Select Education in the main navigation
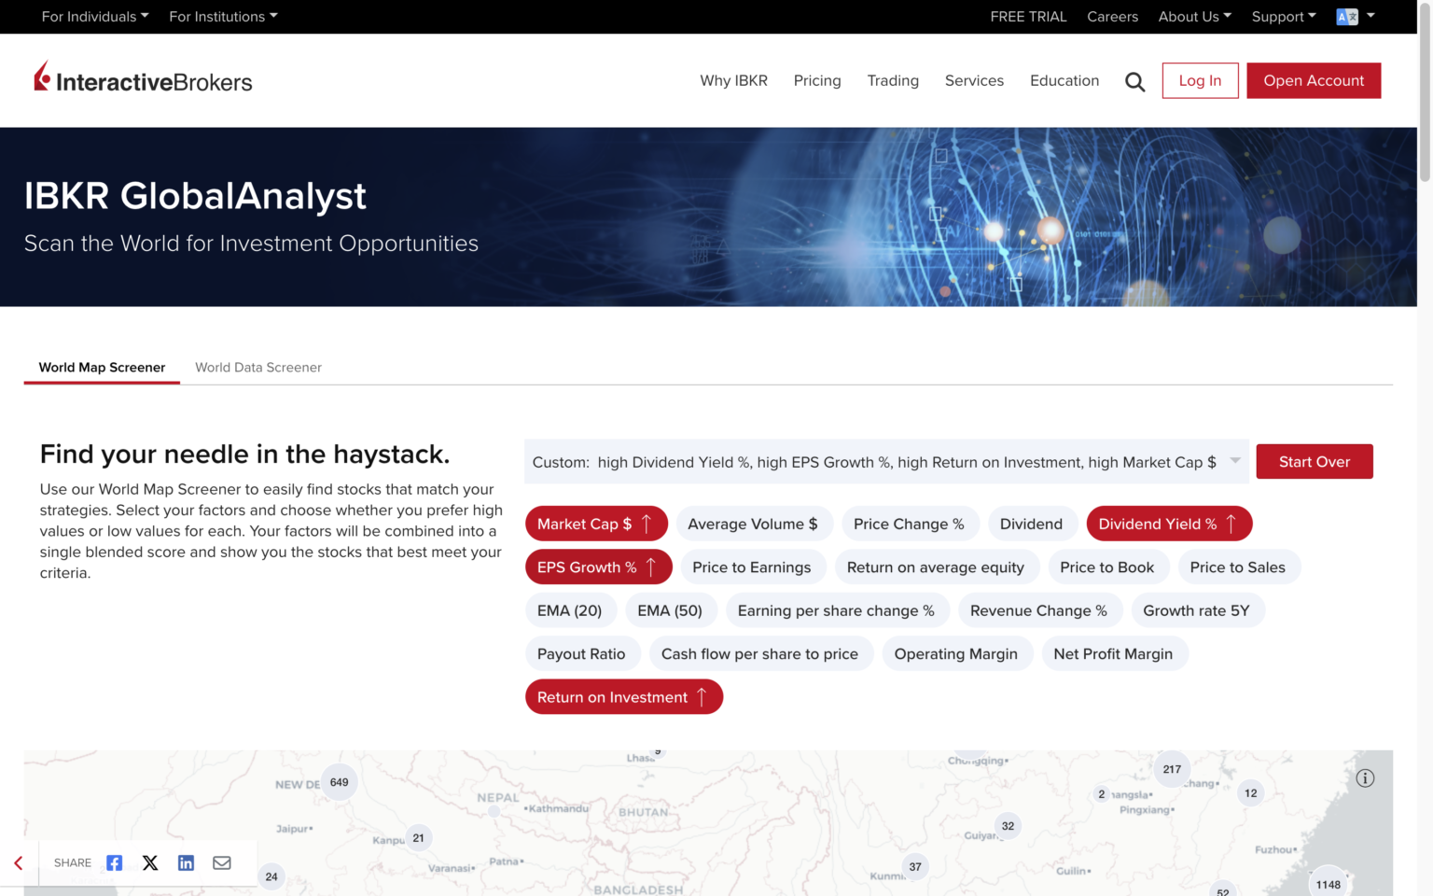Image resolution: width=1433 pixels, height=896 pixels. pos(1064,80)
